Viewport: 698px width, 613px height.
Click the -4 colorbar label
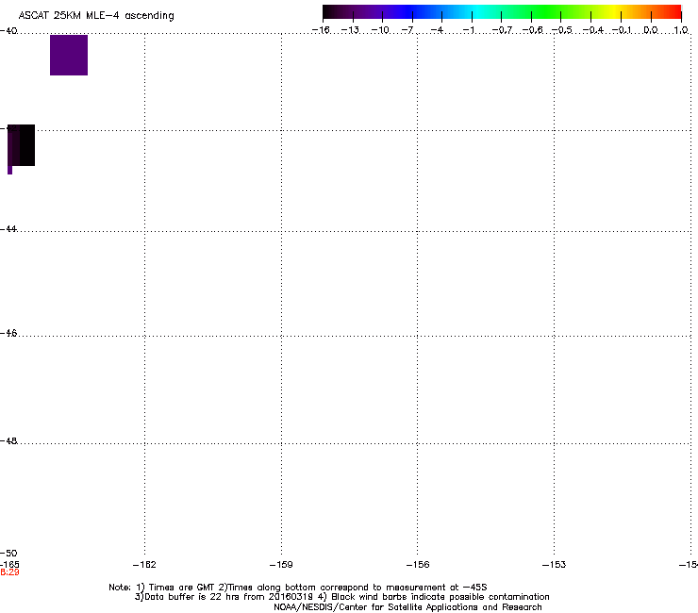click(x=437, y=30)
